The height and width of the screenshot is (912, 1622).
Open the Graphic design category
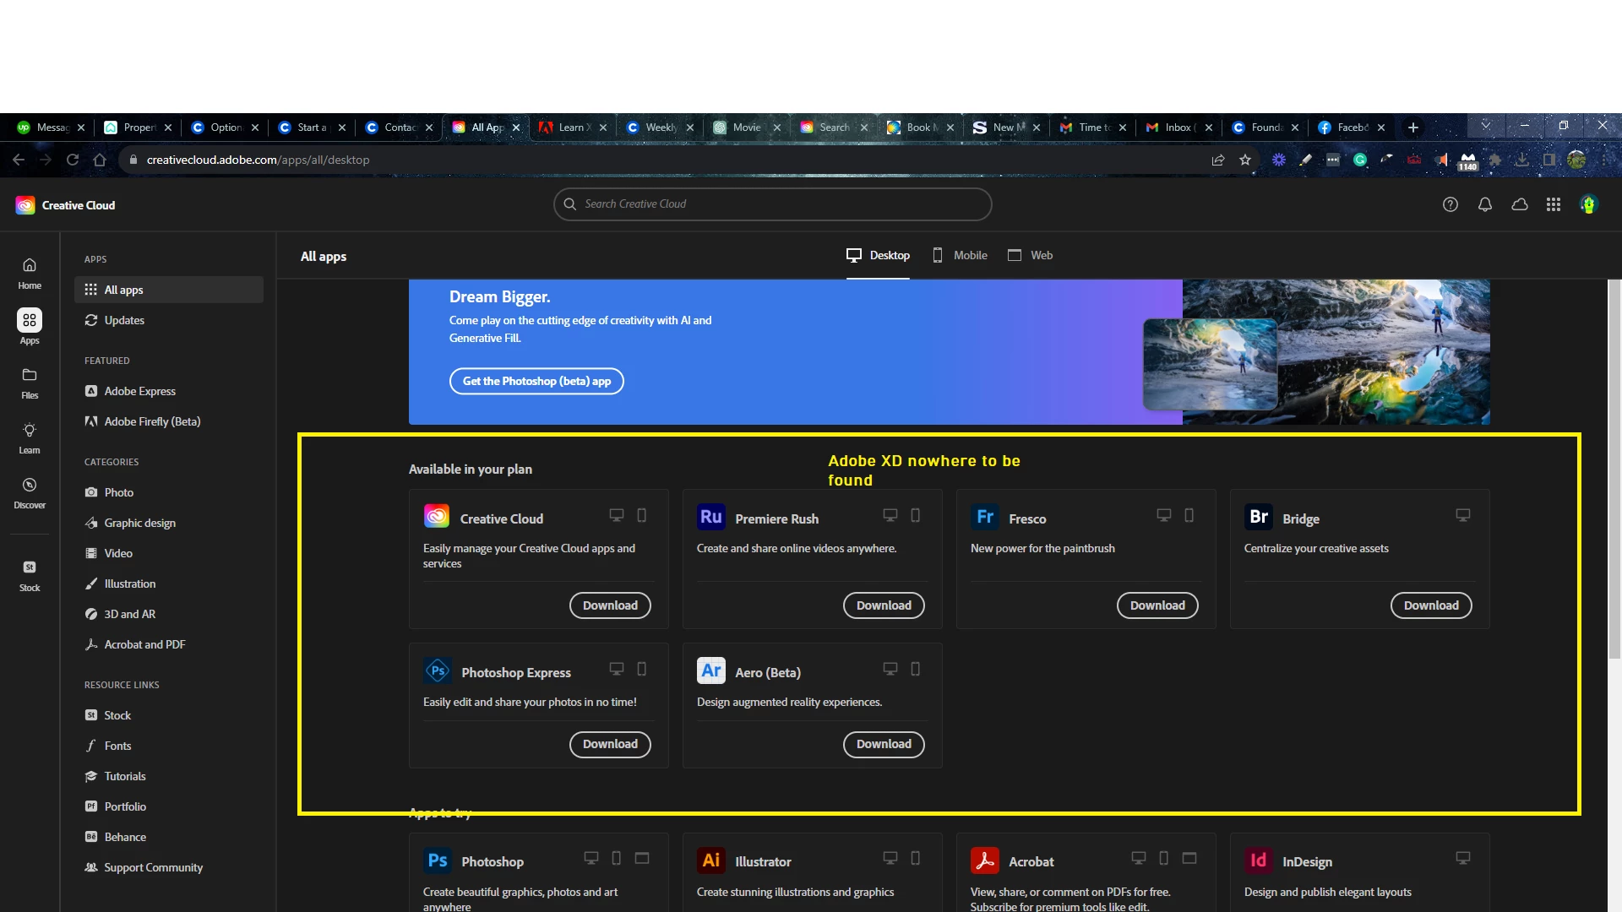[139, 523]
